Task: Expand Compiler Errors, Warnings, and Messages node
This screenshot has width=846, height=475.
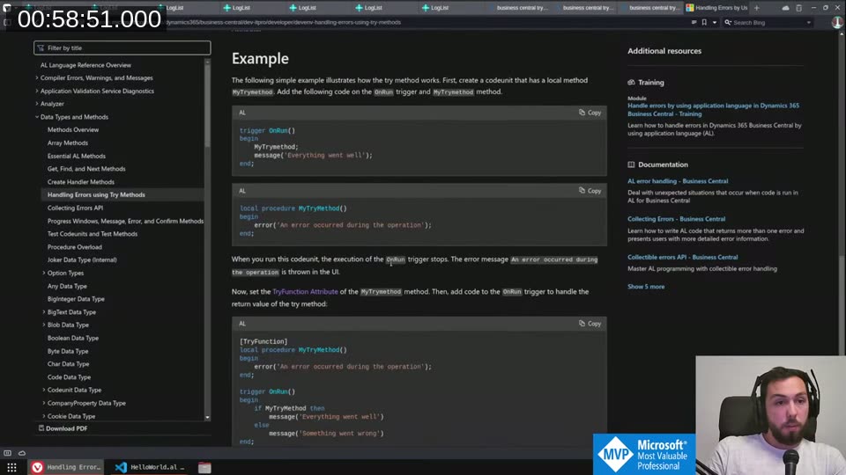Action: [37, 78]
